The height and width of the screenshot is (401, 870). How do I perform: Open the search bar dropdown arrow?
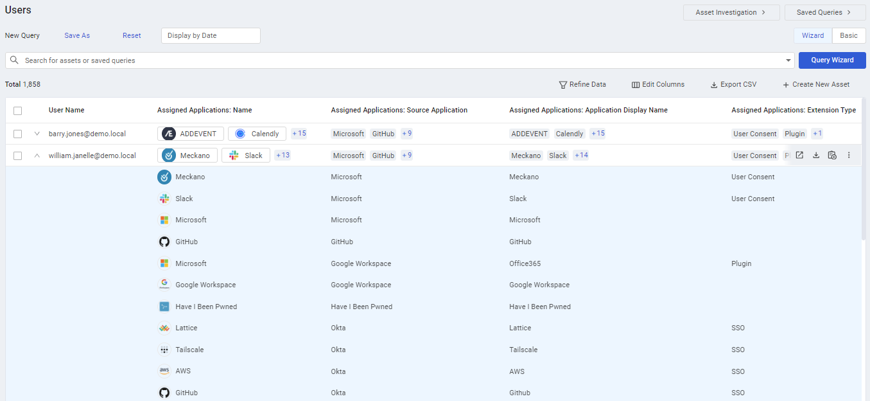click(788, 60)
